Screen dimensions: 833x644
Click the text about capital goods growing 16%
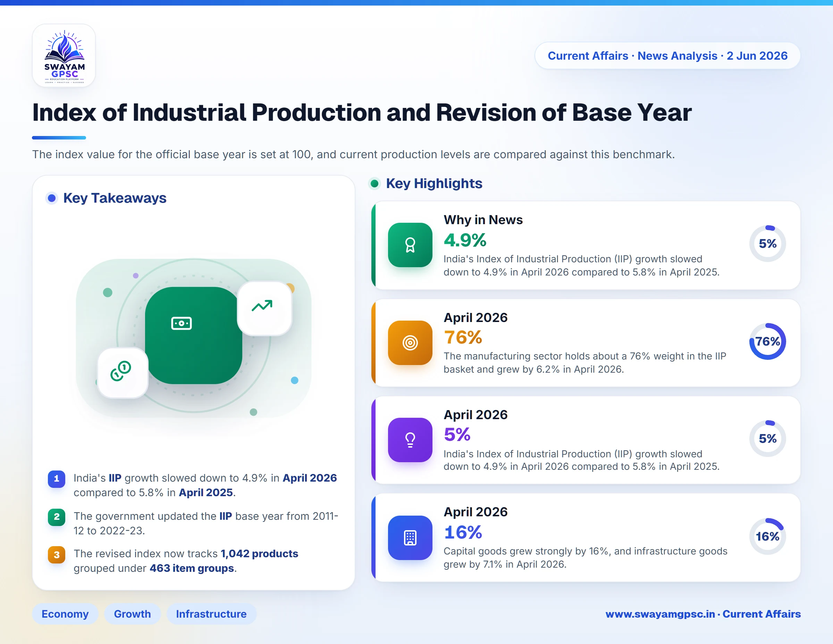coord(585,558)
